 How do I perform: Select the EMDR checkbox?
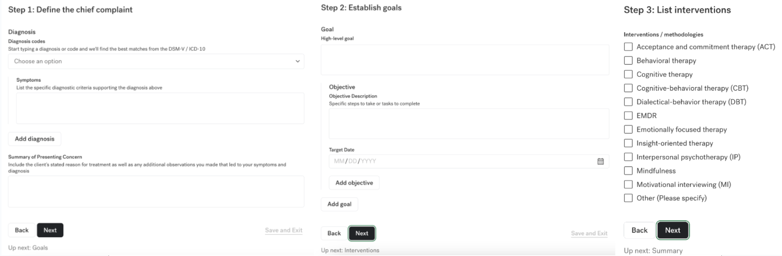628,116
